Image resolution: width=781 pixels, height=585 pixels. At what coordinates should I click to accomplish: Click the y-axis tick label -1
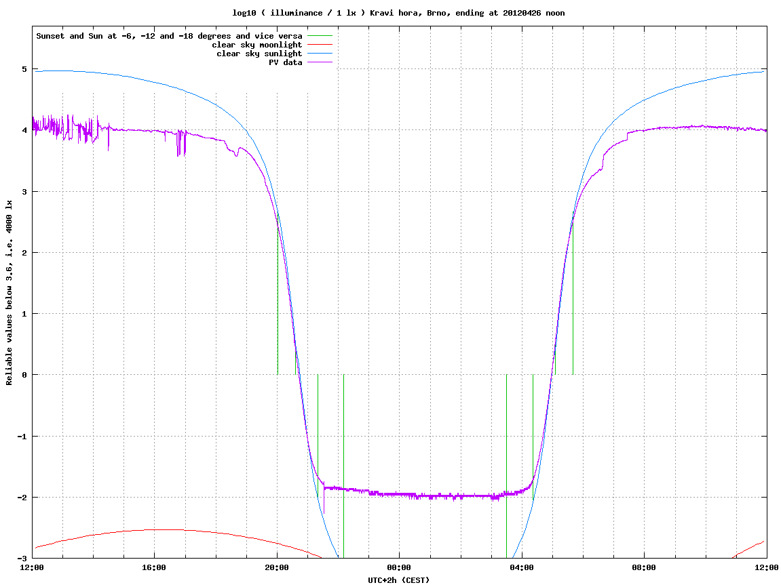point(22,437)
